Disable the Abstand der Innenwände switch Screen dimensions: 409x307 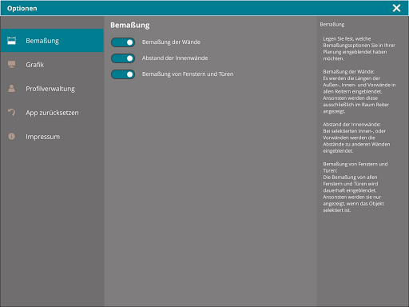[x=123, y=58]
